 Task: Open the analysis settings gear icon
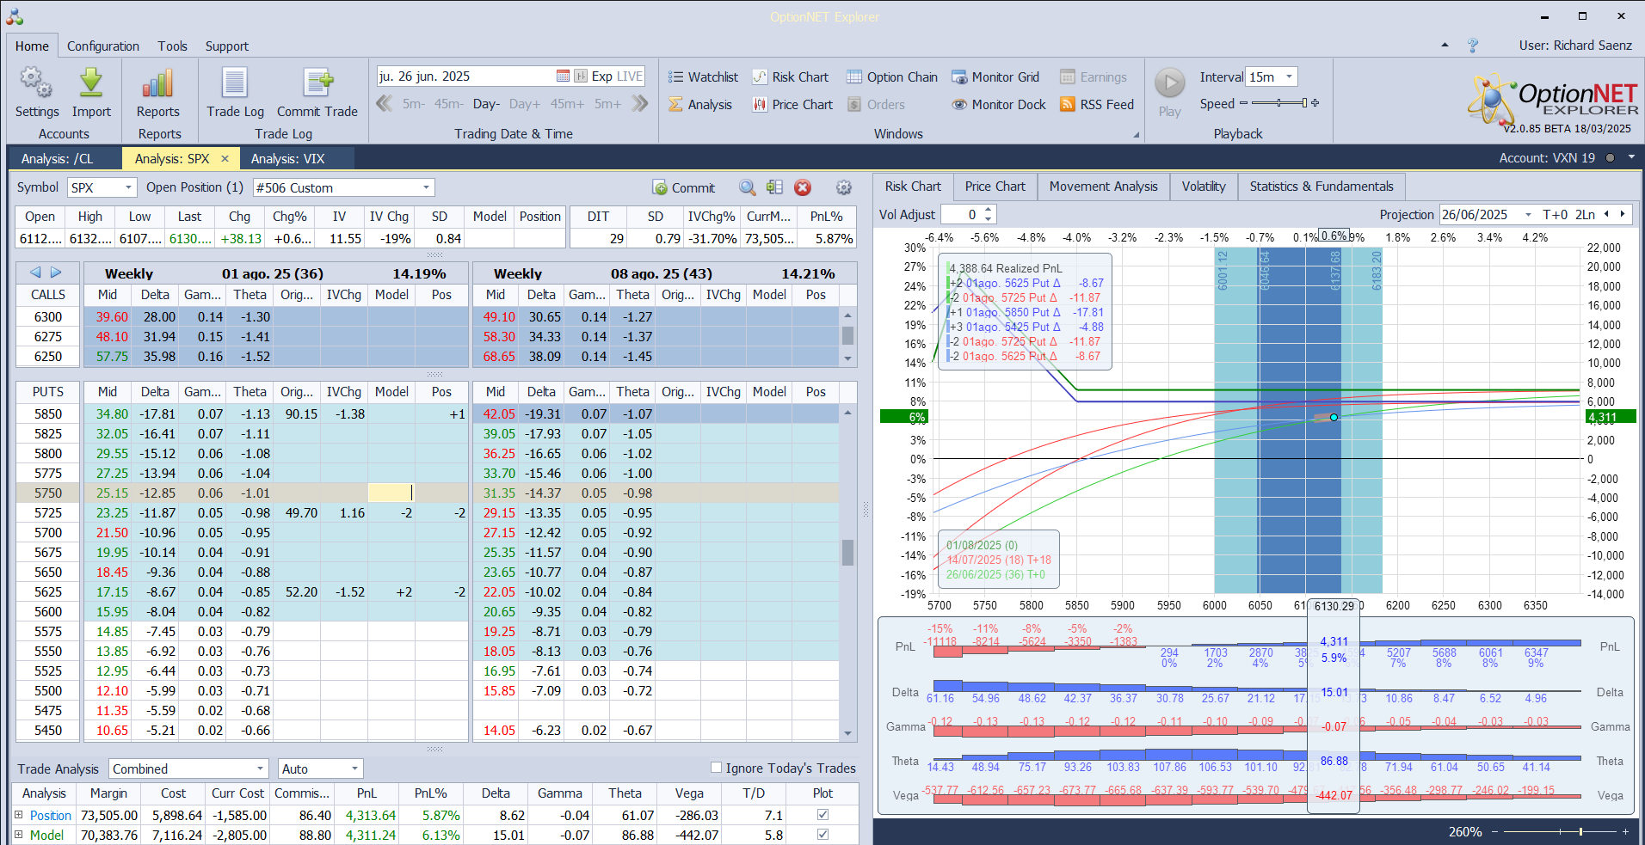pos(844,187)
